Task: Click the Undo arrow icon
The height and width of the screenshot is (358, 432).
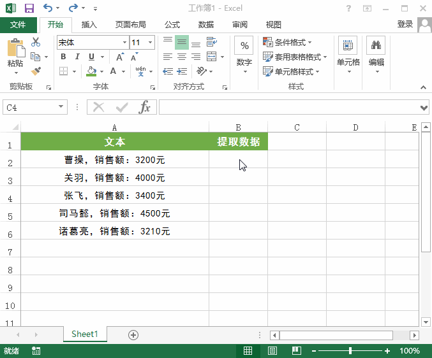Action: pos(48,8)
